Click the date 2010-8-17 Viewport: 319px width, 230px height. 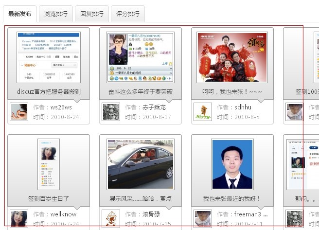(x=157, y=117)
